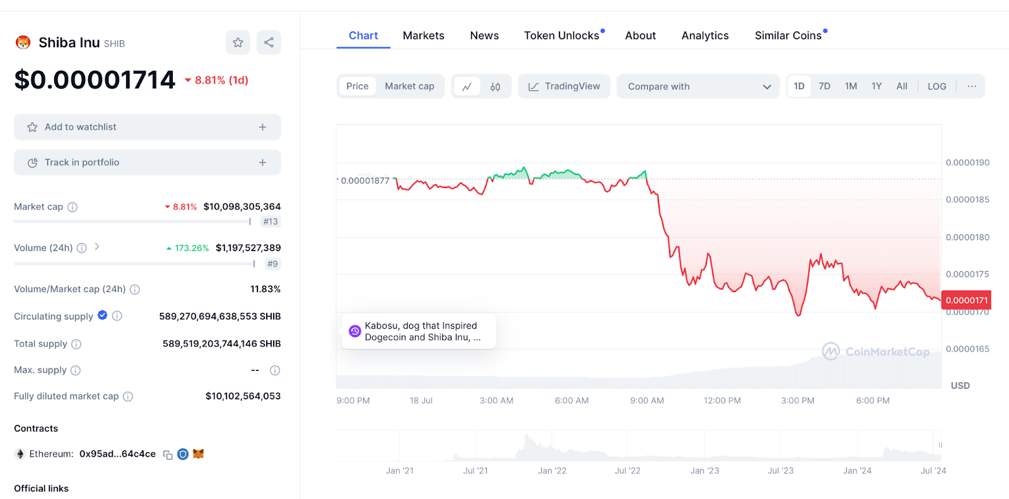Click the 0.00001877 opening price label
Image resolution: width=1009 pixels, height=499 pixels.
(365, 180)
